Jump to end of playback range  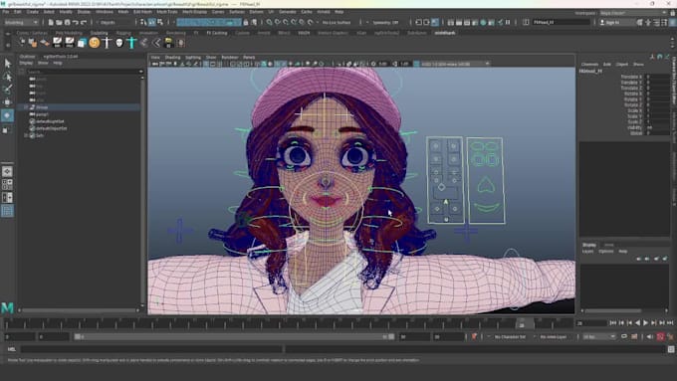(x=670, y=322)
